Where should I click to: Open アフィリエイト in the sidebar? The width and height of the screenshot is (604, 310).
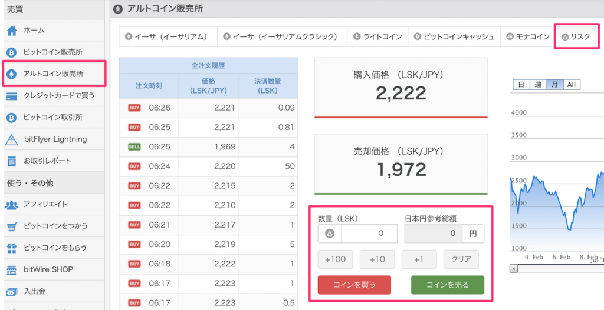[54, 205]
